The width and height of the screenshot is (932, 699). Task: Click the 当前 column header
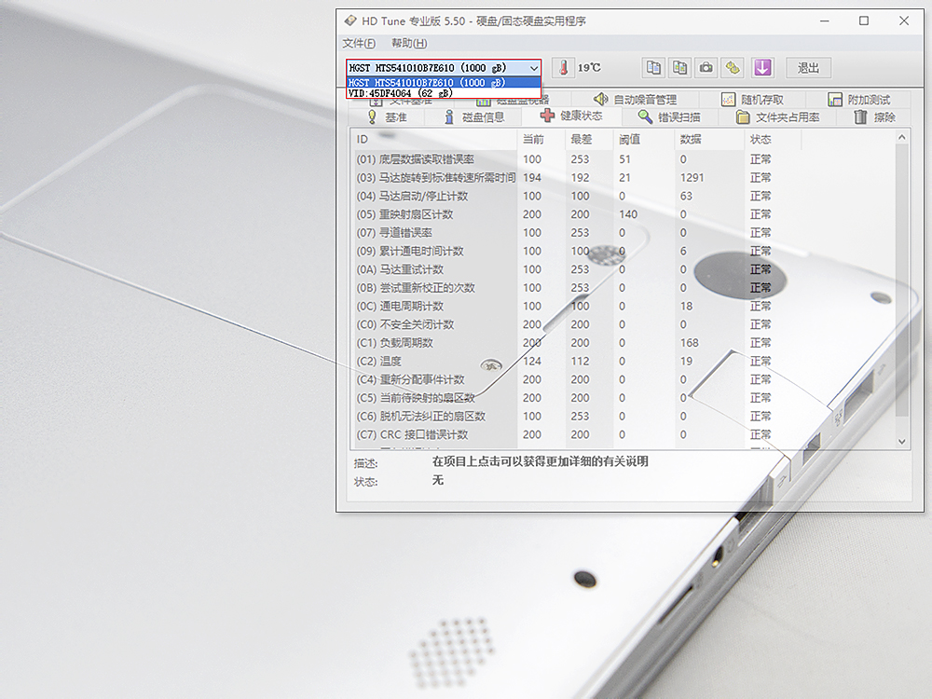pyautogui.click(x=541, y=139)
